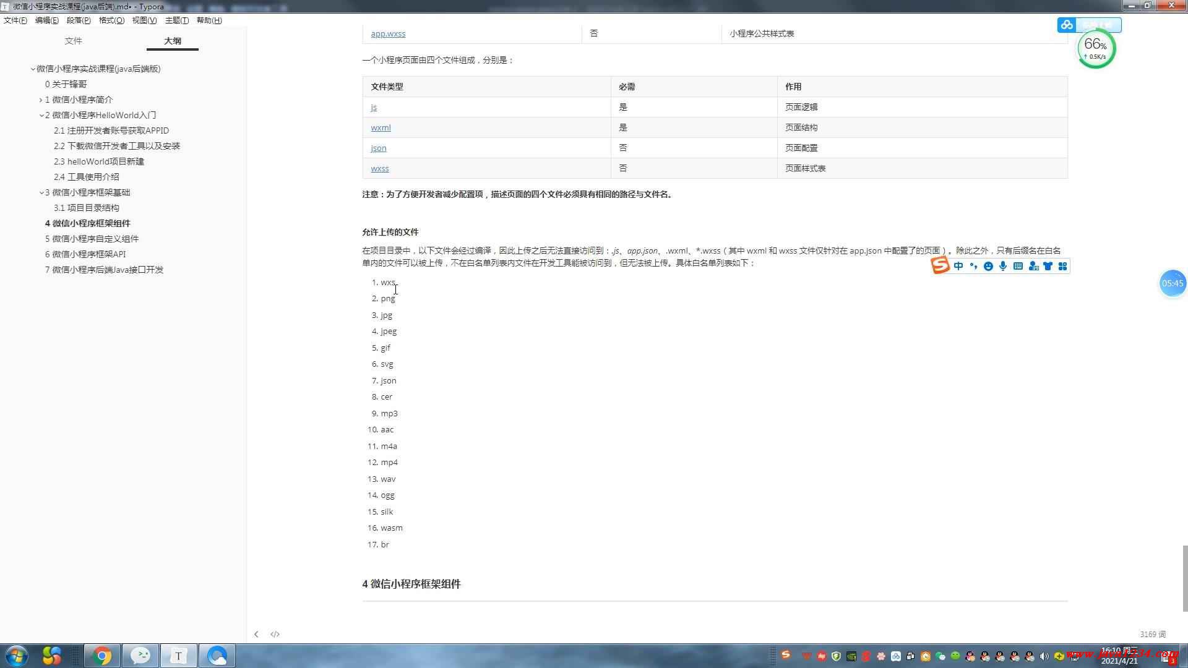Image resolution: width=1188 pixels, height=668 pixels.
Task: Jump to 3.1 项目目录结构
Action: pyautogui.click(x=87, y=208)
